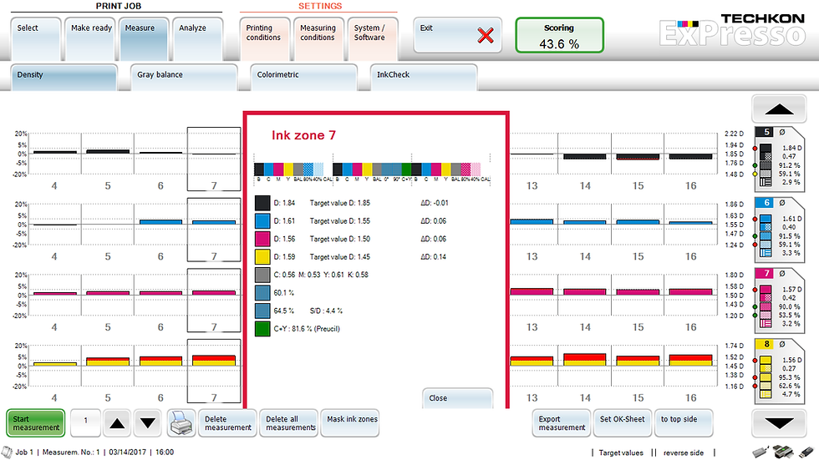Close the Ink zone 7 popup

pos(458,398)
